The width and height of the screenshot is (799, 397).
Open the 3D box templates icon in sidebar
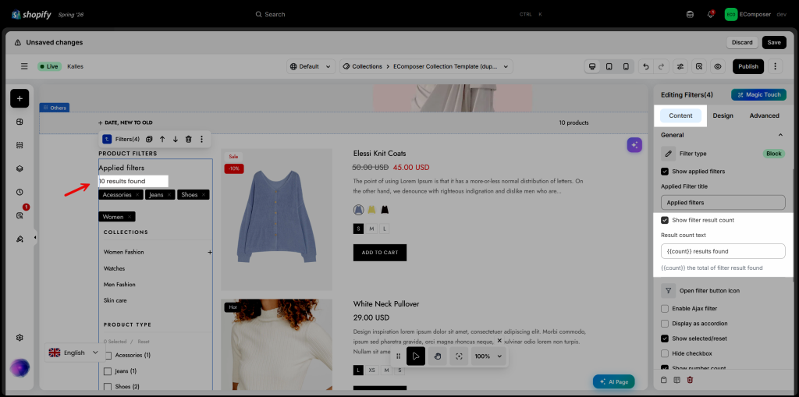point(20,168)
